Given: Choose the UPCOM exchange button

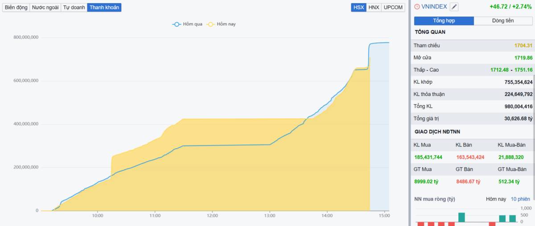Looking at the screenshot, I should click(393, 8).
